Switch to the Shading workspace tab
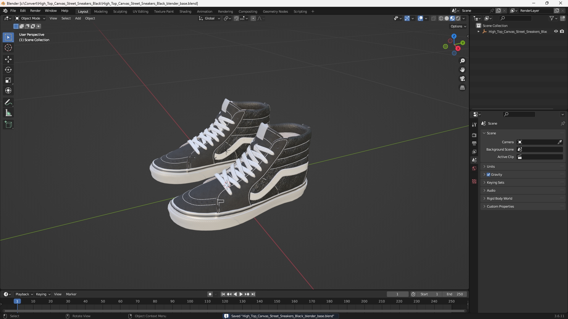 185,12
